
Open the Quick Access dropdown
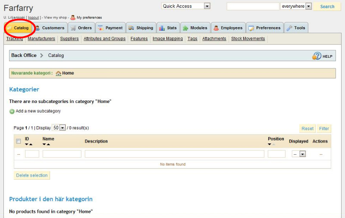pyautogui.click(x=186, y=6)
